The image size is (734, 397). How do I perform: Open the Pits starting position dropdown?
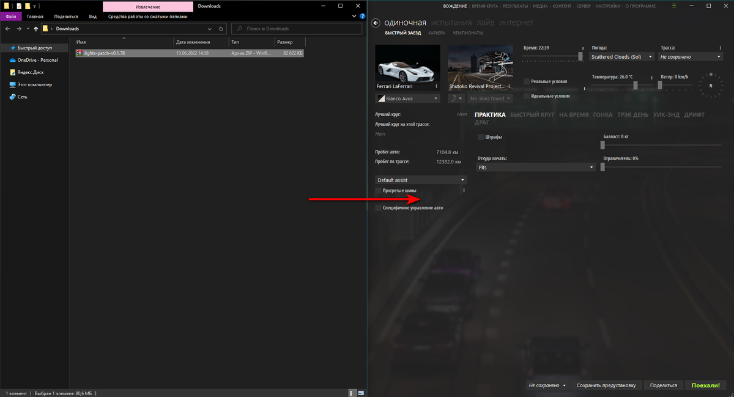tap(535, 167)
